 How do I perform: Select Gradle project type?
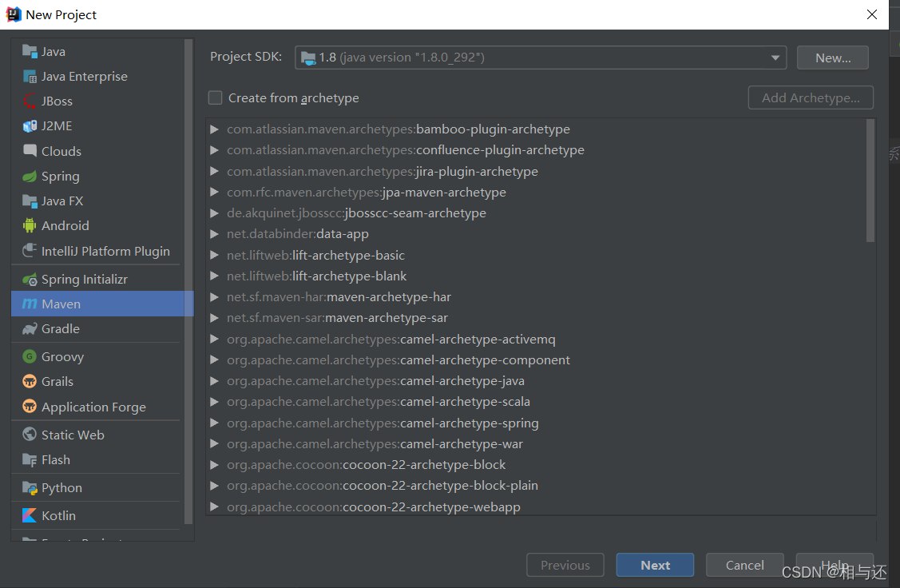click(x=98, y=329)
